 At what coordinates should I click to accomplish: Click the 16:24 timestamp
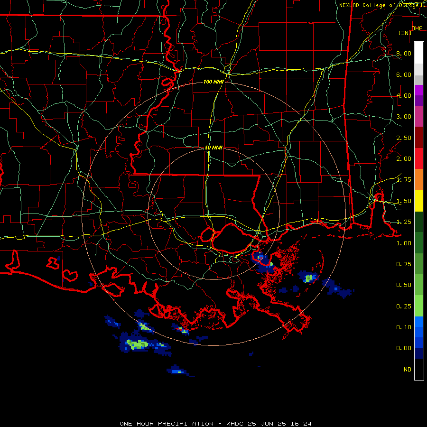(x=301, y=424)
